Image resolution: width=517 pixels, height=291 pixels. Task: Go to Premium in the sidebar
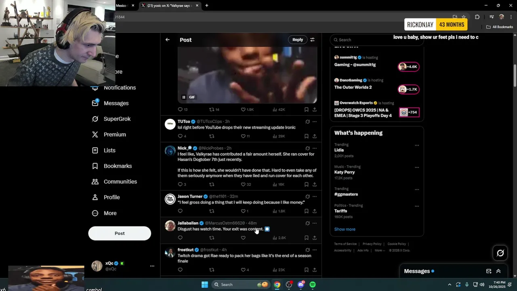point(109,135)
